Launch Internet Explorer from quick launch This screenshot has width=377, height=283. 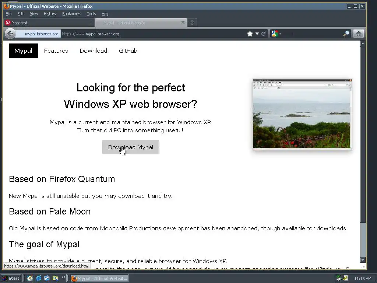pos(38,279)
